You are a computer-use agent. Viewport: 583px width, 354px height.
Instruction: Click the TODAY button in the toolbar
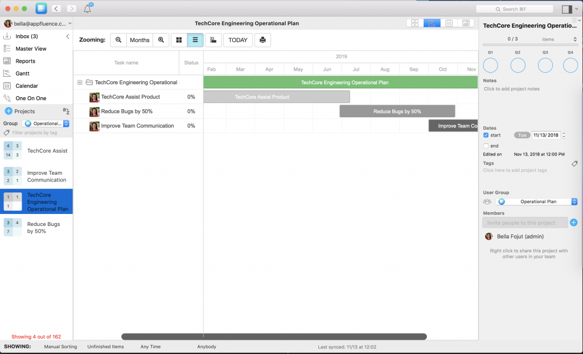click(x=237, y=40)
